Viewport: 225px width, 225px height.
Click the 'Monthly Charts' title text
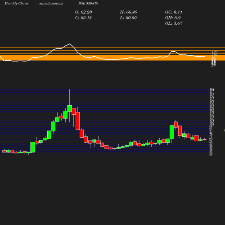[17, 4]
